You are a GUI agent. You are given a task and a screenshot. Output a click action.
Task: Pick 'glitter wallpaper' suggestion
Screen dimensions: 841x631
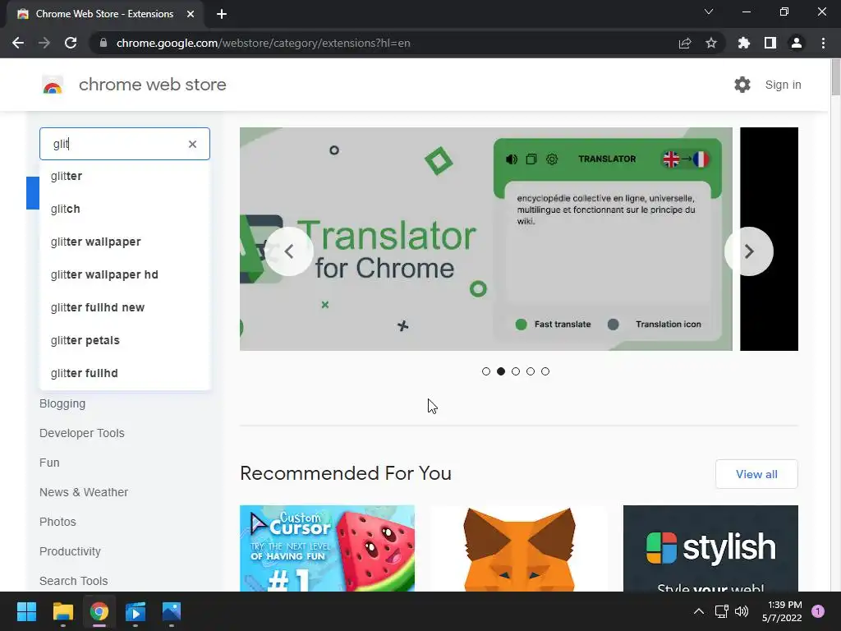(125, 242)
